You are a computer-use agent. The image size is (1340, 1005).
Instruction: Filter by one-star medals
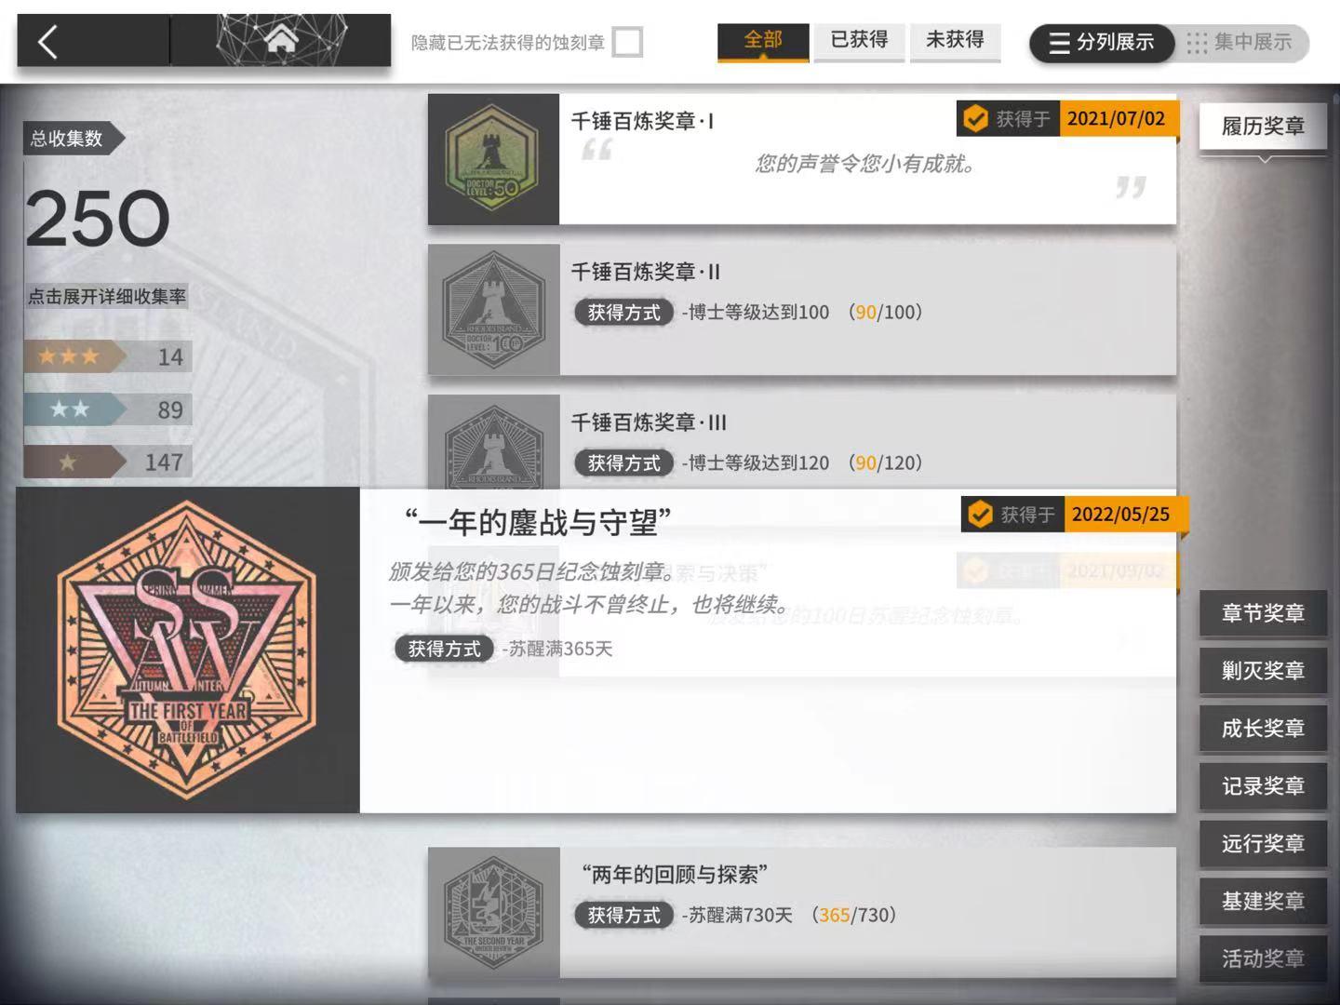[x=108, y=462]
